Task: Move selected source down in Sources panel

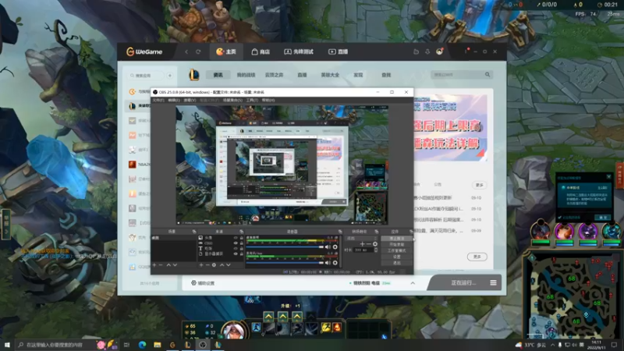Action: 229,265
